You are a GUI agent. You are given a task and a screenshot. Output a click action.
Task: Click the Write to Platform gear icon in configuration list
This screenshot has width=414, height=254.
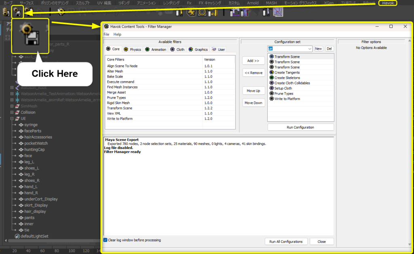pos(271,99)
